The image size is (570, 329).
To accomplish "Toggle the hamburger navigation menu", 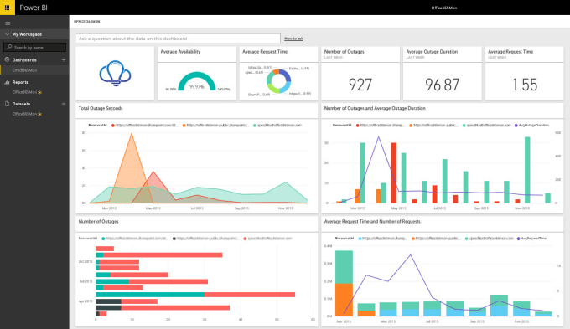I will click(x=8, y=23).
